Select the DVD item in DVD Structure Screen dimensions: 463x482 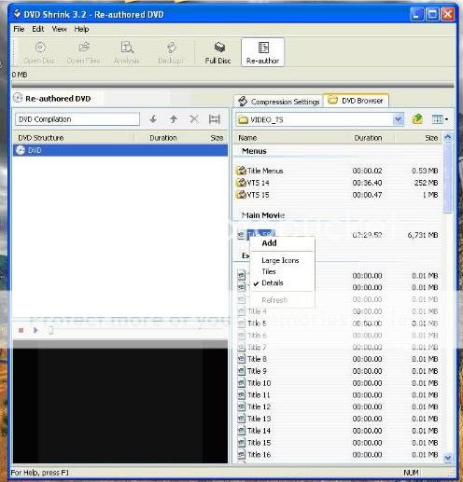click(120, 150)
